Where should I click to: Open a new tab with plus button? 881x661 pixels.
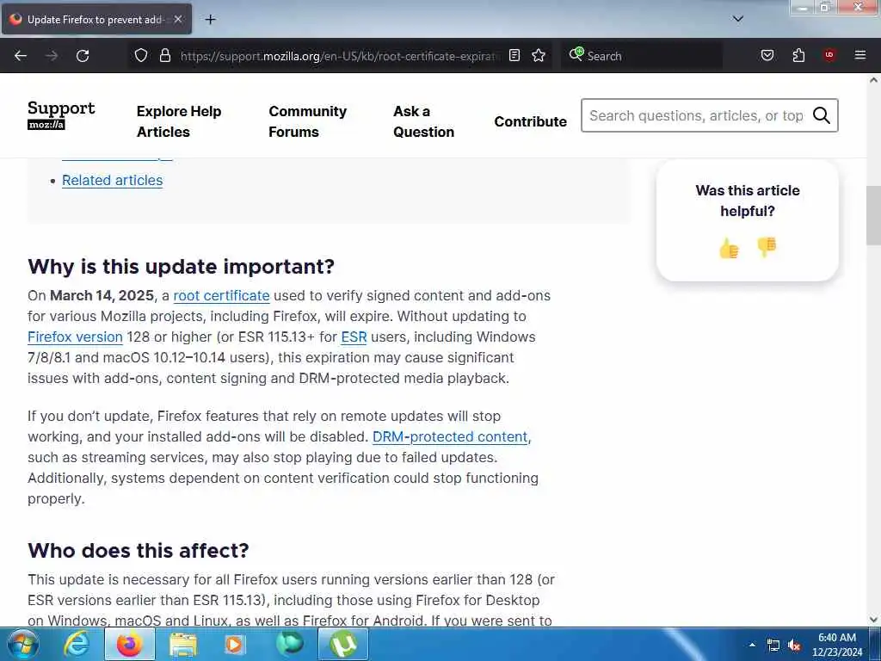[210, 20]
